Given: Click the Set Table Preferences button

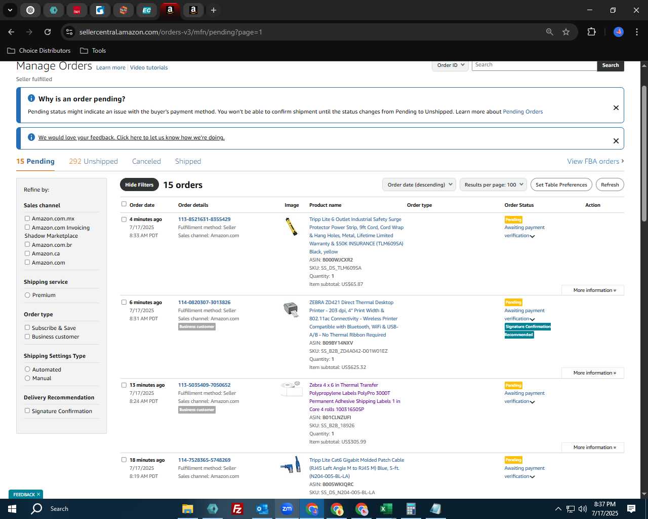Looking at the screenshot, I should click(561, 184).
